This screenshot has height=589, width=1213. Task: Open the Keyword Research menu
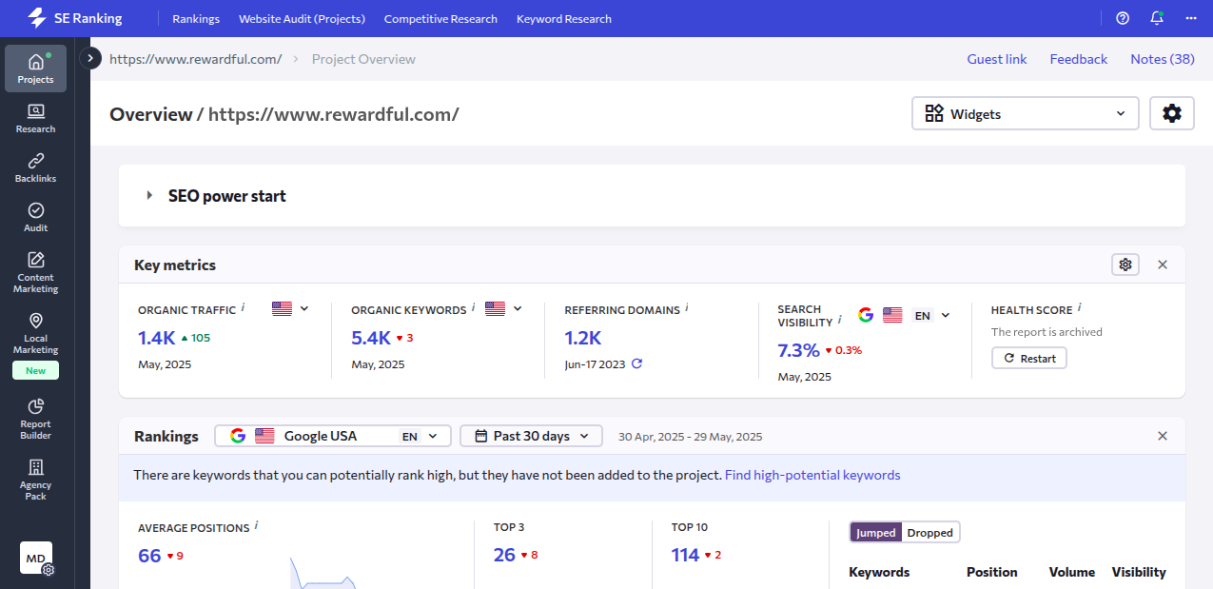(564, 19)
